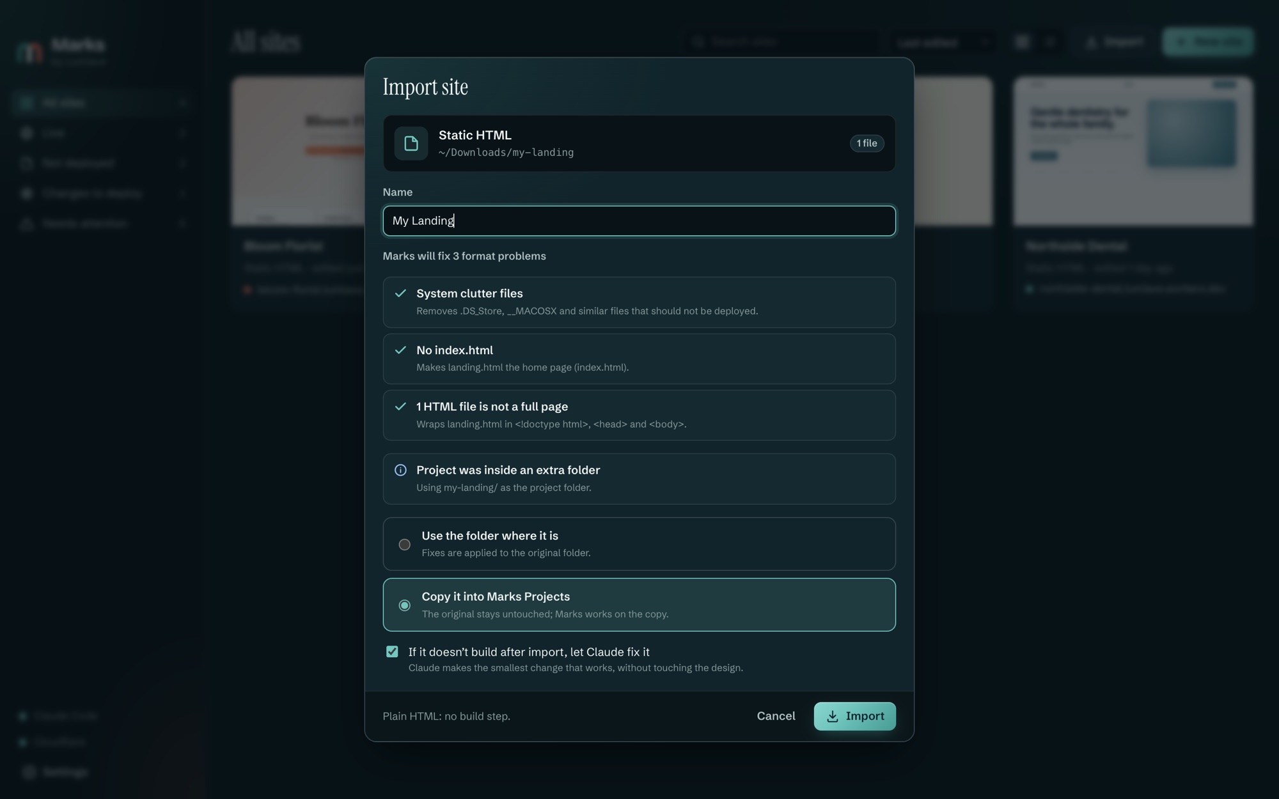Screen dimensions: 1279x799
Task: Switch to grid view in background toolbar
Action: pos(1022,42)
